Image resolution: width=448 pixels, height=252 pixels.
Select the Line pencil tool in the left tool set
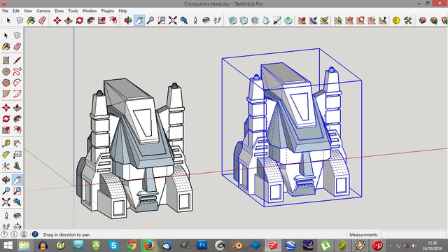pyautogui.click(x=17, y=60)
